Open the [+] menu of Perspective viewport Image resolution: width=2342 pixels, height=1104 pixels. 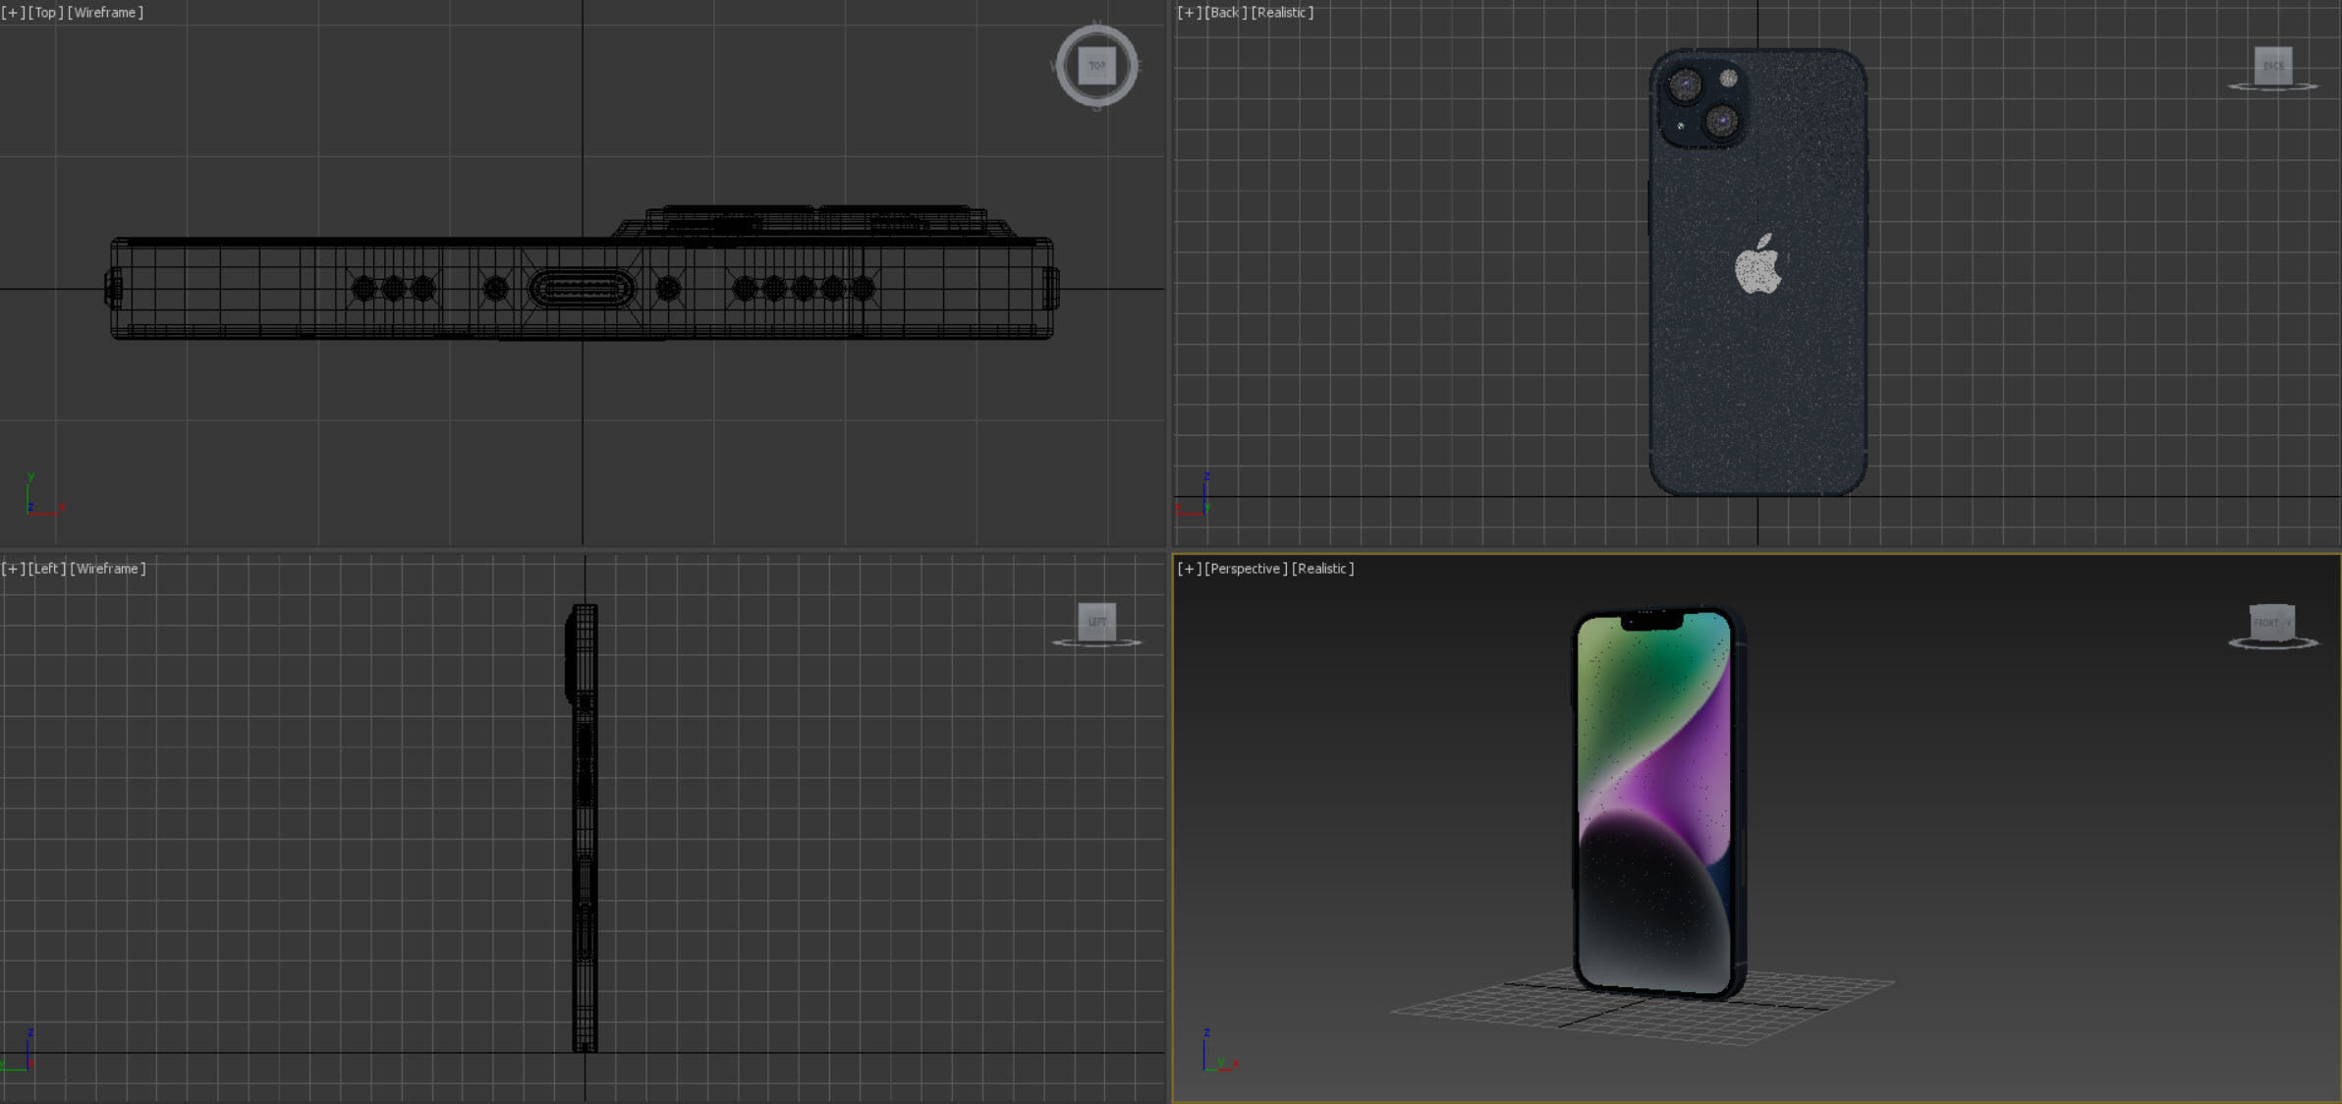click(1190, 569)
